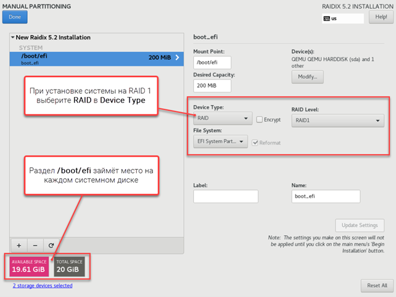Open the 2 storage devices selected link

(42, 286)
